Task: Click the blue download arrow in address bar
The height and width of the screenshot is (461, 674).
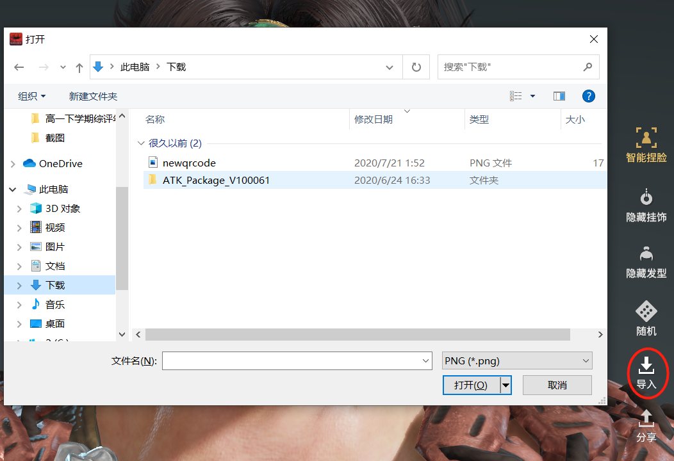Action: point(98,67)
